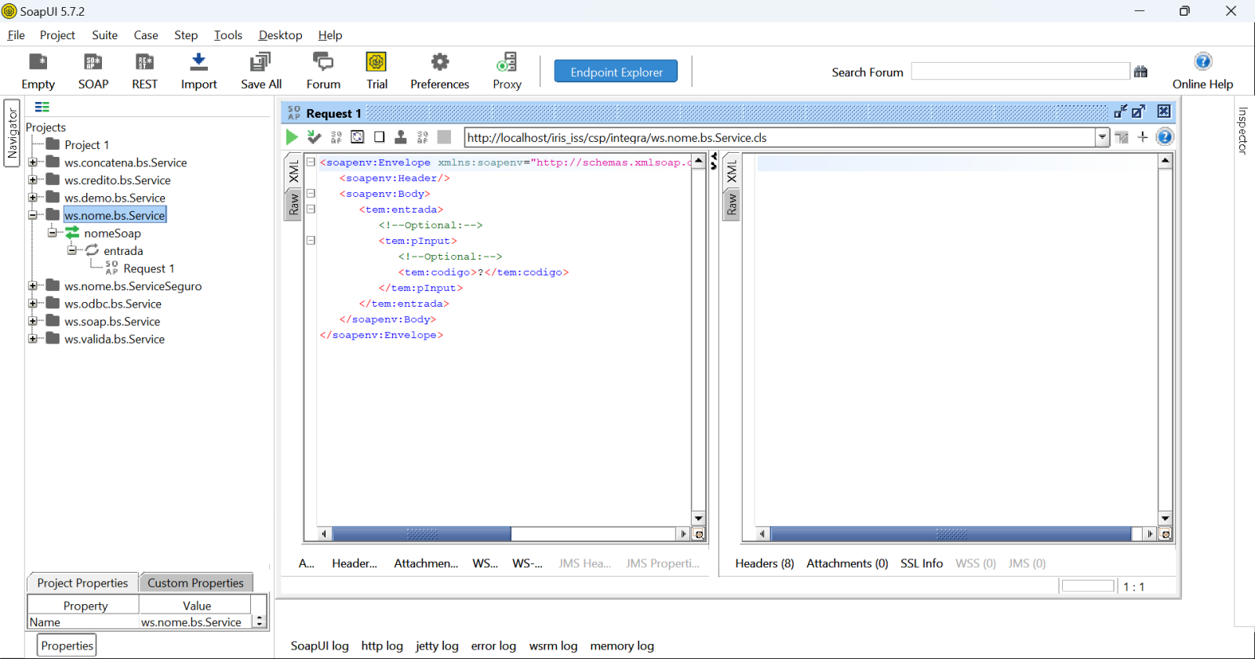Expand the ws.concatena.bs.Service project node

click(33, 162)
